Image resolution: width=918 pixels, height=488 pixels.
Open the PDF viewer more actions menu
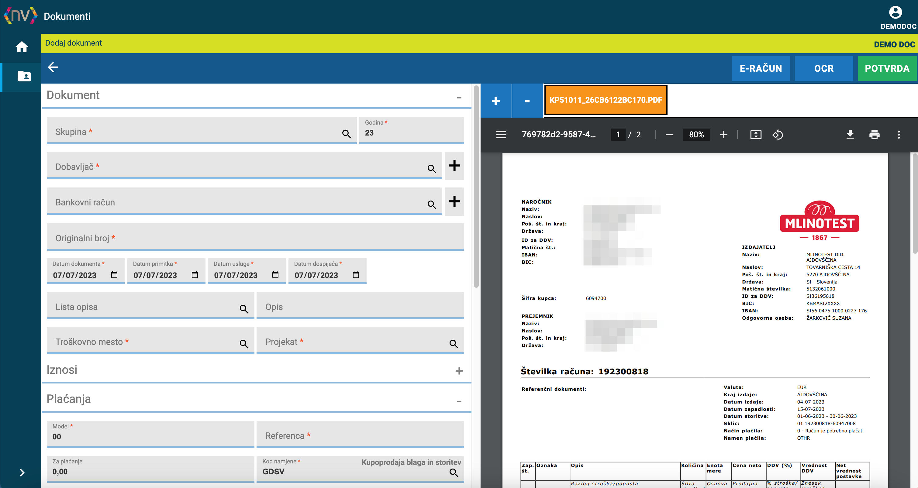[899, 135]
